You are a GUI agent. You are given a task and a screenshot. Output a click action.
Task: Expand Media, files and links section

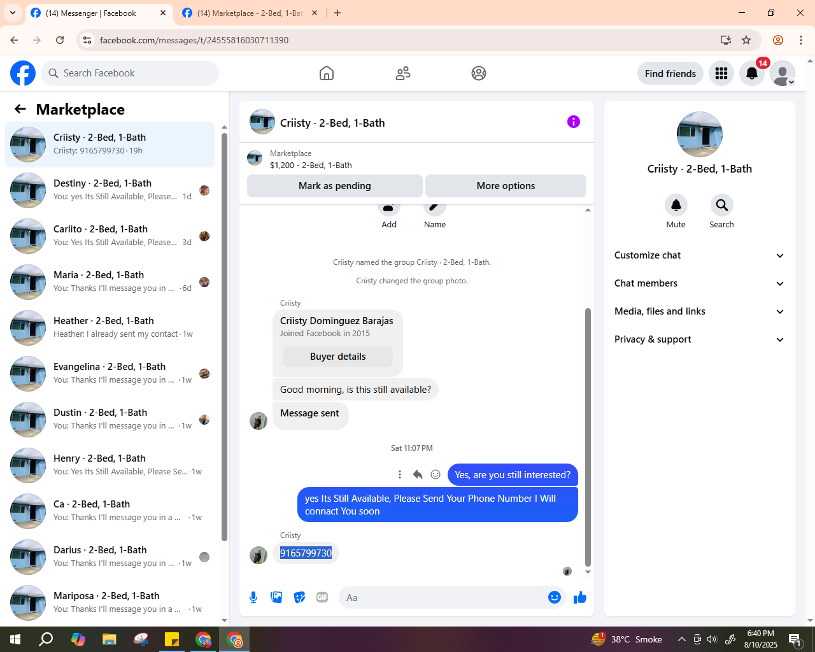click(699, 311)
